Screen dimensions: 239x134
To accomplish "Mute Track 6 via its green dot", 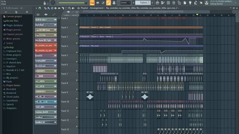I will click(77, 71).
